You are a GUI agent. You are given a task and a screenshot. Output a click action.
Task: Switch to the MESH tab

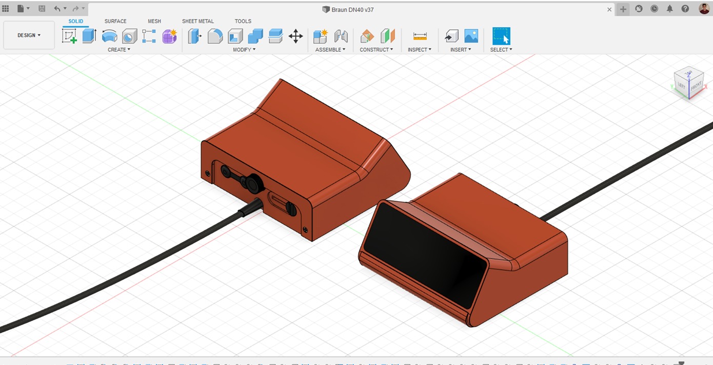[154, 21]
